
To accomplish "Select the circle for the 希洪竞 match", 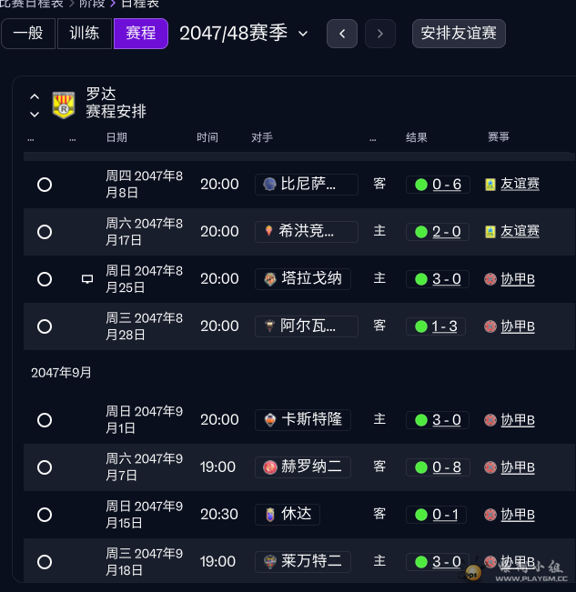I will [45, 232].
